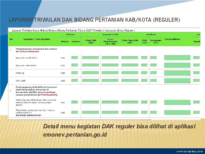Viewport: 205px width, 154px height.
Task: Click the Permasalahan textarea for Irigasi permukaan
Action: (x=177, y=65)
